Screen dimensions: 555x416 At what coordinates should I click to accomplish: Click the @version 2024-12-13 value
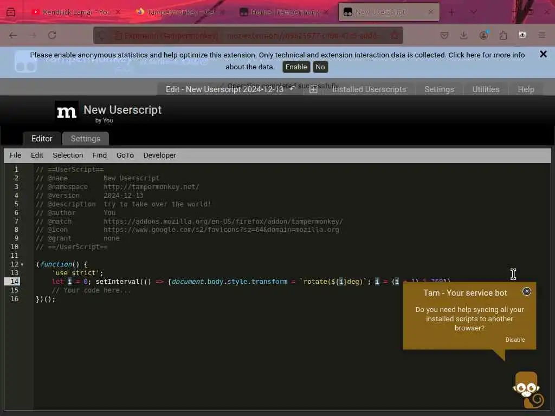point(124,195)
